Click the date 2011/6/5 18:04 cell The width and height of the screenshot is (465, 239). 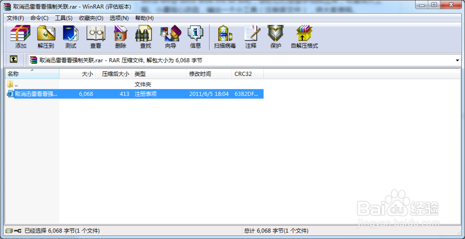click(x=209, y=94)
